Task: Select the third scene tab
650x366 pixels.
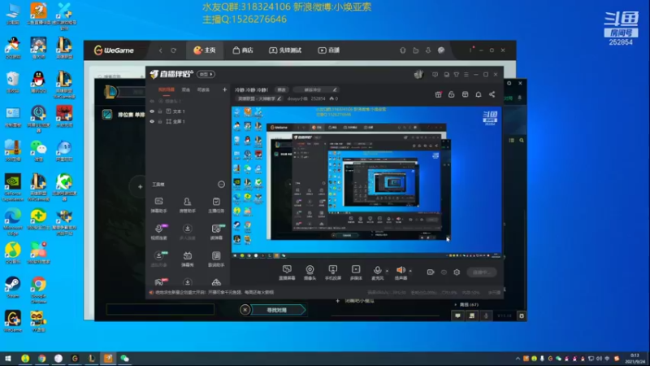Action: pyautogui.click(x=203, y=89)
